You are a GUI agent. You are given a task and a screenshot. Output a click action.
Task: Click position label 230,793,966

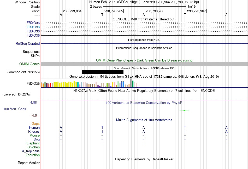pos(155,11)
